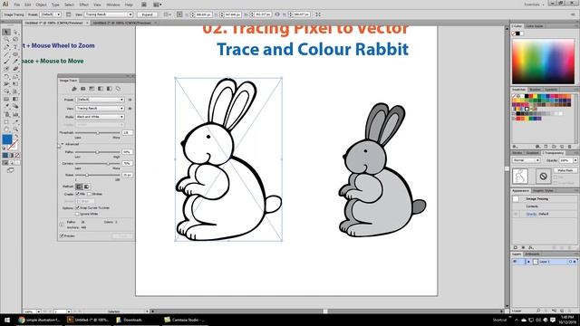Click the Corners slider handle
This screenshot has height=326, width=580.
pos(108,163)
